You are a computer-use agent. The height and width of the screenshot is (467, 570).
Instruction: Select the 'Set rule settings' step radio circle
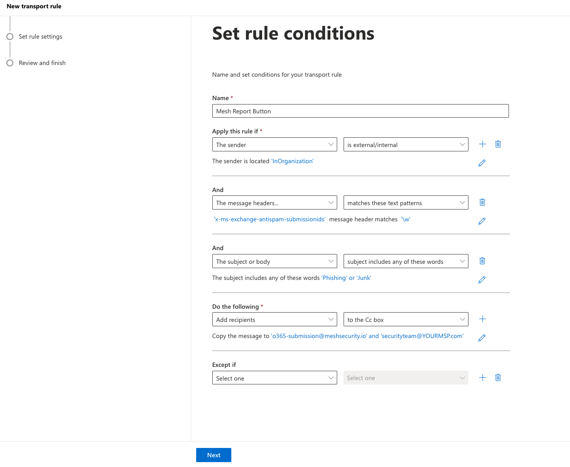10,37
